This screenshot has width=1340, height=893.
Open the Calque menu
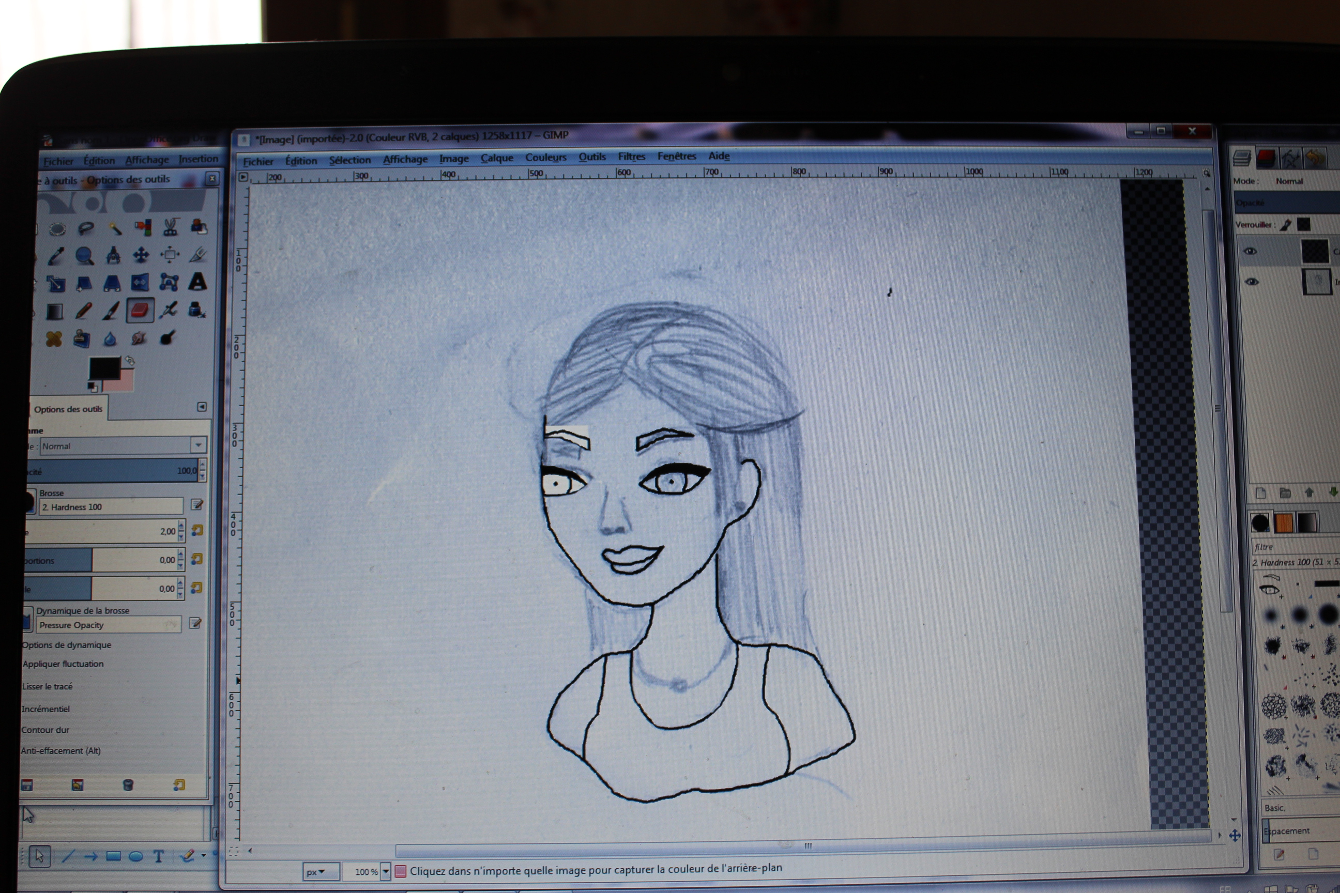[496, 158]
